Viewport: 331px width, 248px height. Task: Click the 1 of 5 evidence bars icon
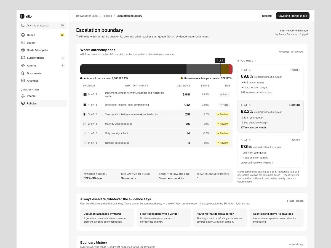click(84, 133)
